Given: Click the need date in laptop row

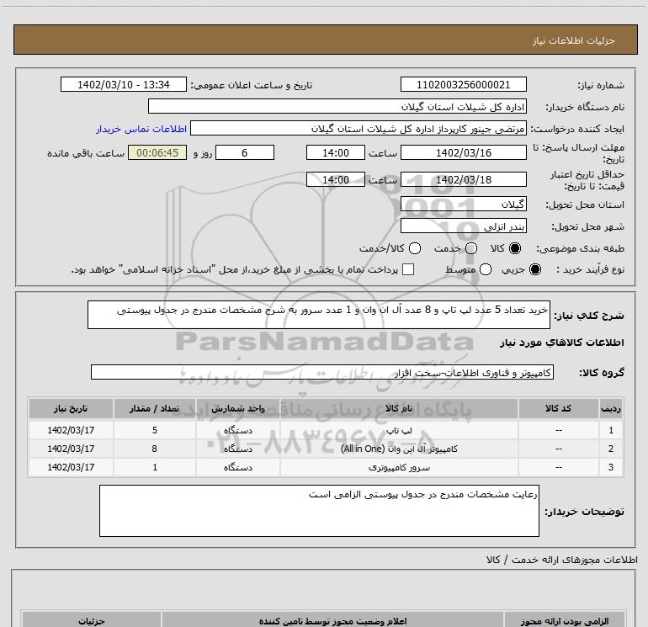Looking at the screenshot, I should click(x=71, y=430).
